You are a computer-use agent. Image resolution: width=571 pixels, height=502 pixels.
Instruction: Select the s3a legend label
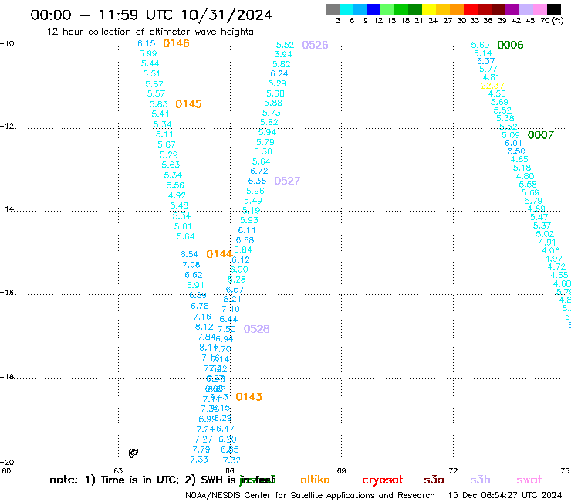point(434,480)
